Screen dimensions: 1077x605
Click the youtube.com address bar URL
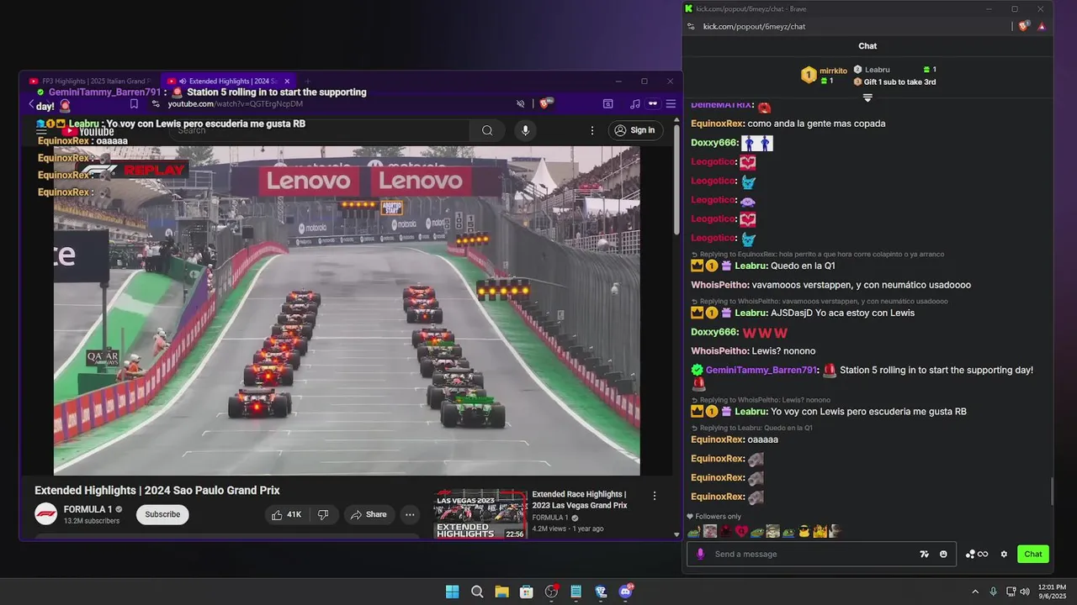click(x=236, y=104)
